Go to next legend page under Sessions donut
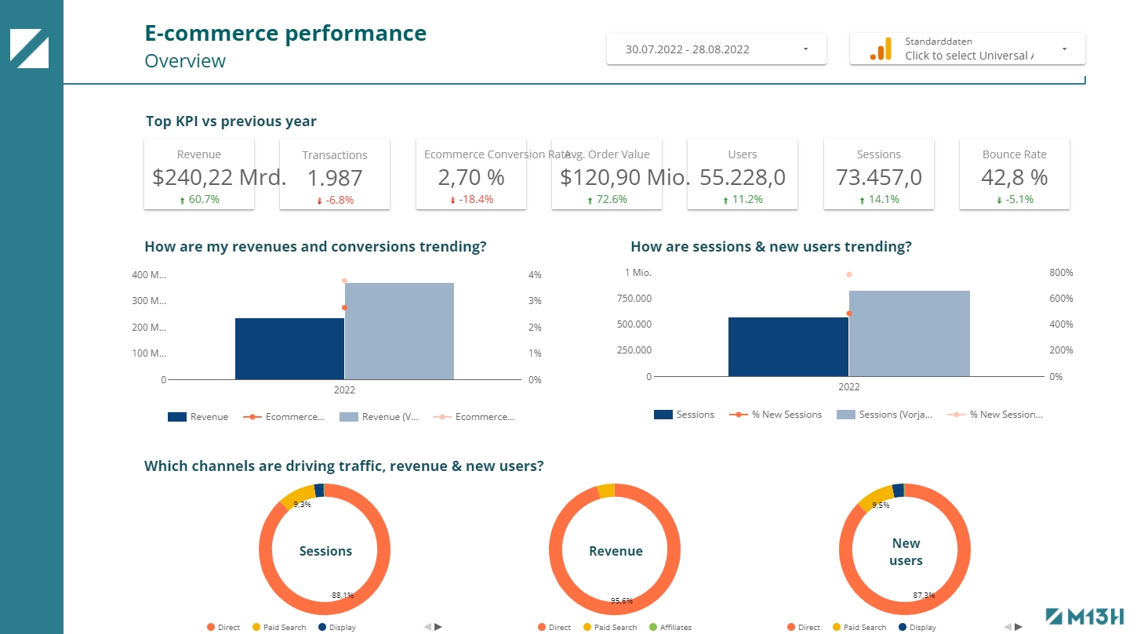 (x=438, y=627)
